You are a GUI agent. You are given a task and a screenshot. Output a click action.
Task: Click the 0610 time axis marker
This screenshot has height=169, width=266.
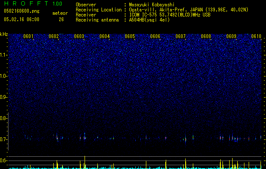(256, 36)
